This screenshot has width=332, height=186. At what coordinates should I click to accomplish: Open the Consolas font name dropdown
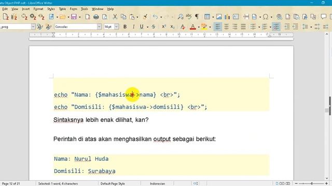click(99, 27)
